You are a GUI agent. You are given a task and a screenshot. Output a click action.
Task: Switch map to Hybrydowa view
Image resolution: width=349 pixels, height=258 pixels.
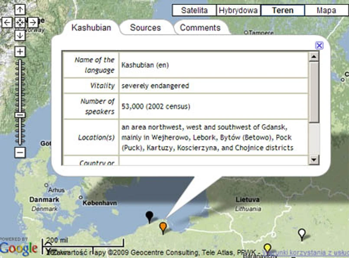tap(238, 10)
